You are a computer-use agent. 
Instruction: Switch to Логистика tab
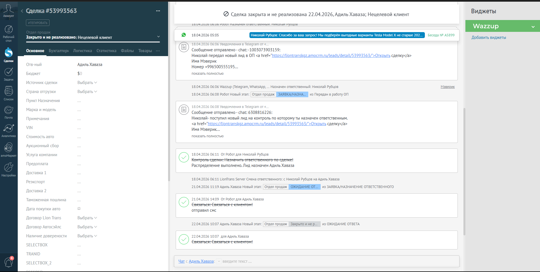click(82, 51)
